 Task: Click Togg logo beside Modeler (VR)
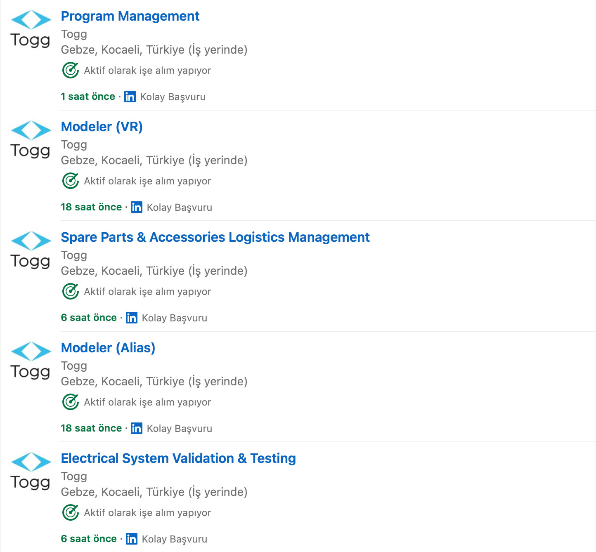(31, 140)
